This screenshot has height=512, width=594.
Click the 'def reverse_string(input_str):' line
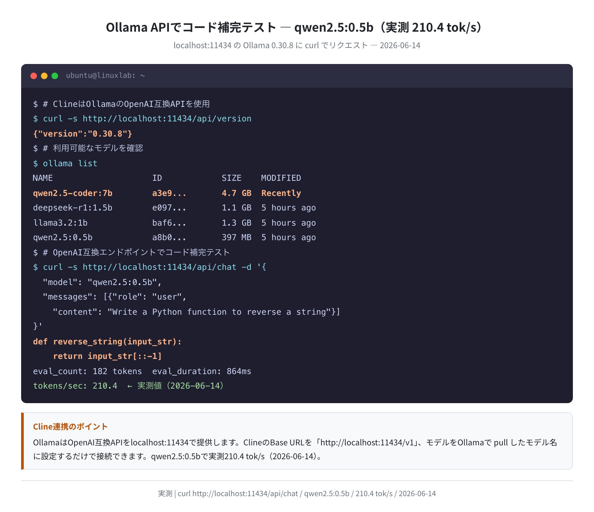[x=107, y=341]
